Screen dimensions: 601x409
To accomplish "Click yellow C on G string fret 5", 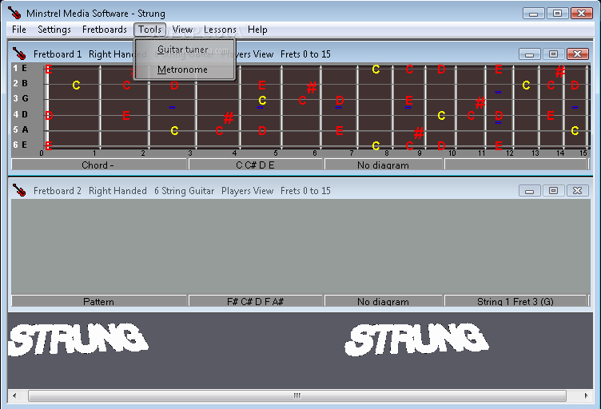I will [262, 101].
